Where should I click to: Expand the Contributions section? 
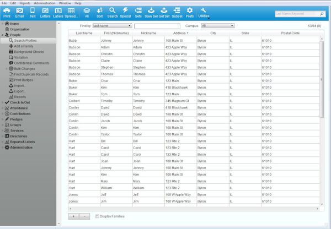pyautogui.click(x=3, y=114)
